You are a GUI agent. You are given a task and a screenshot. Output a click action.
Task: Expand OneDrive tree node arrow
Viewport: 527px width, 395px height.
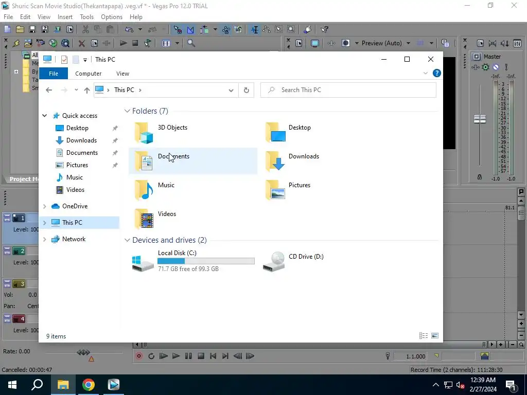44,206
